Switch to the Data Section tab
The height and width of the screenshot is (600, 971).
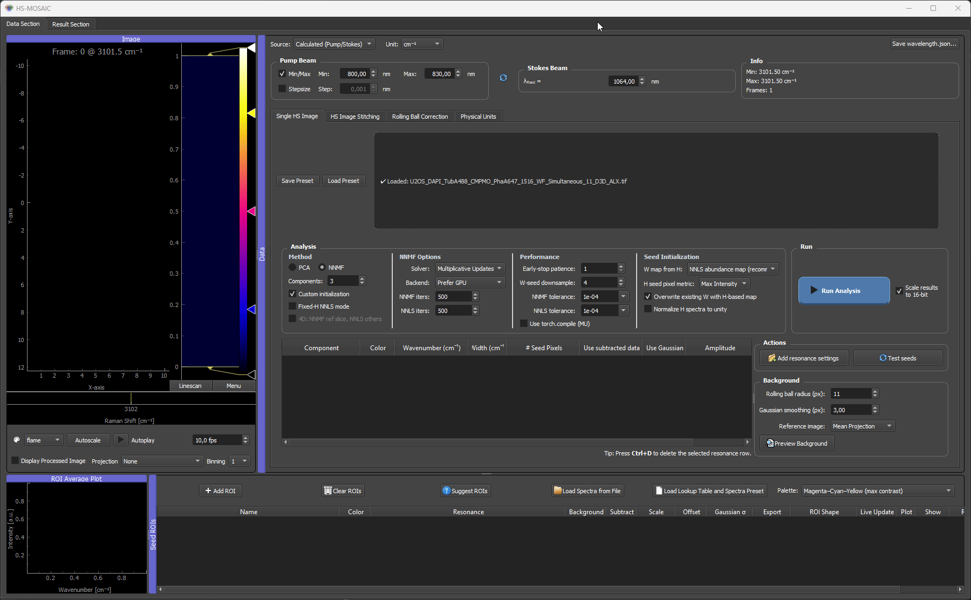tap(23, 24)
